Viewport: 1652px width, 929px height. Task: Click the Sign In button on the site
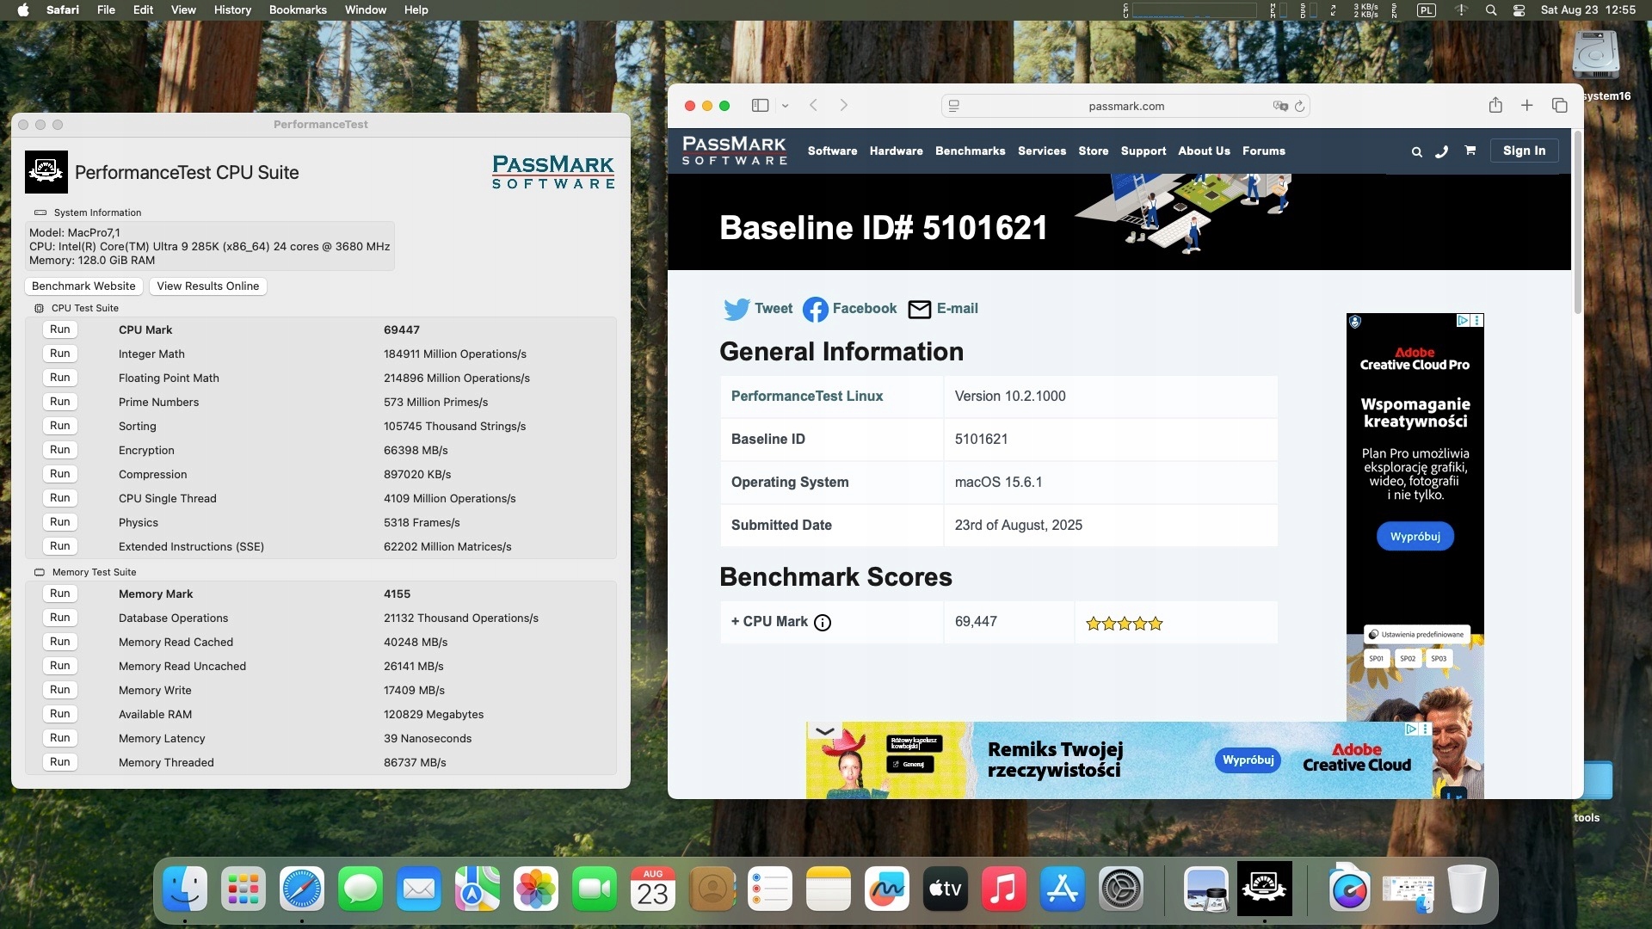pos(1524,151)
